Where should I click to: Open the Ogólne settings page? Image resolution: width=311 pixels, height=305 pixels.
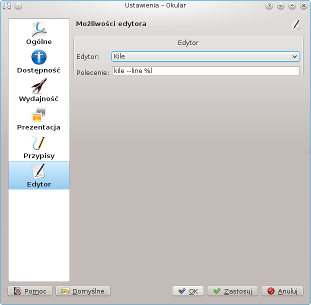pos(39,33)
